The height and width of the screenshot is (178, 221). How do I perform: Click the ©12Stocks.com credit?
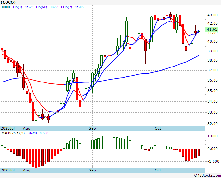click(207, 176)
